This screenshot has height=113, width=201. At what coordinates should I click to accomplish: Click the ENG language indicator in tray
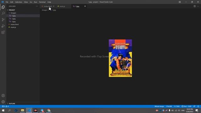[x=183, y=110]
